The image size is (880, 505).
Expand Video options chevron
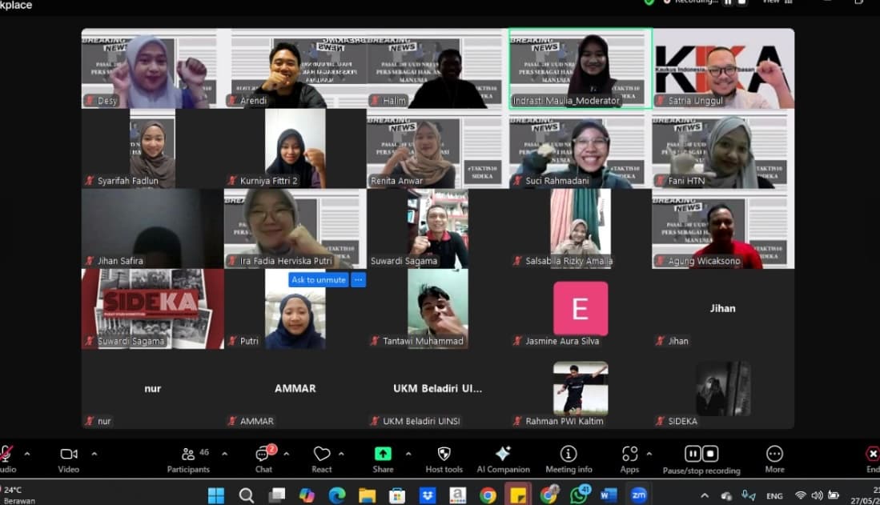pyautogui.click(x=94, y=454)
